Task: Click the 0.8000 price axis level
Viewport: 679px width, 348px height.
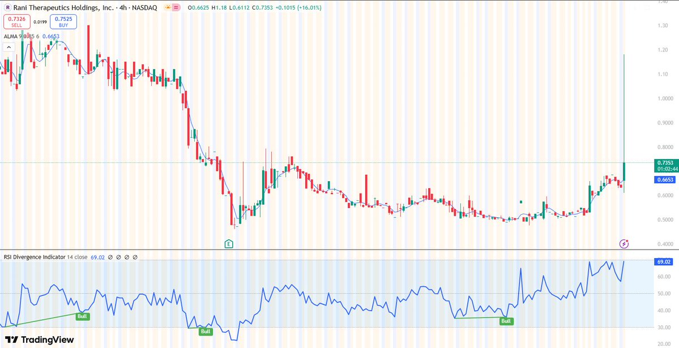Action: click(x=664, y=147)
